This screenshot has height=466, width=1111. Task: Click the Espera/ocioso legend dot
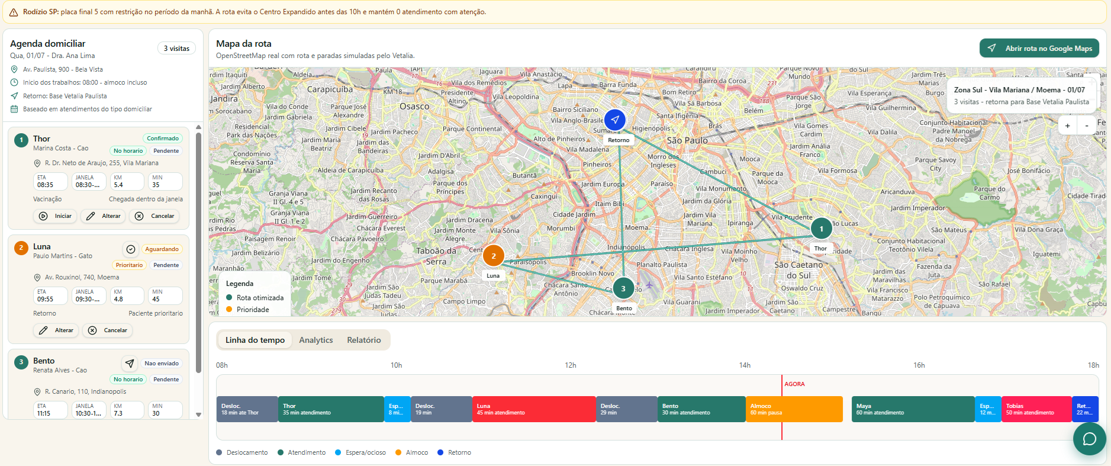click(338, 452)
